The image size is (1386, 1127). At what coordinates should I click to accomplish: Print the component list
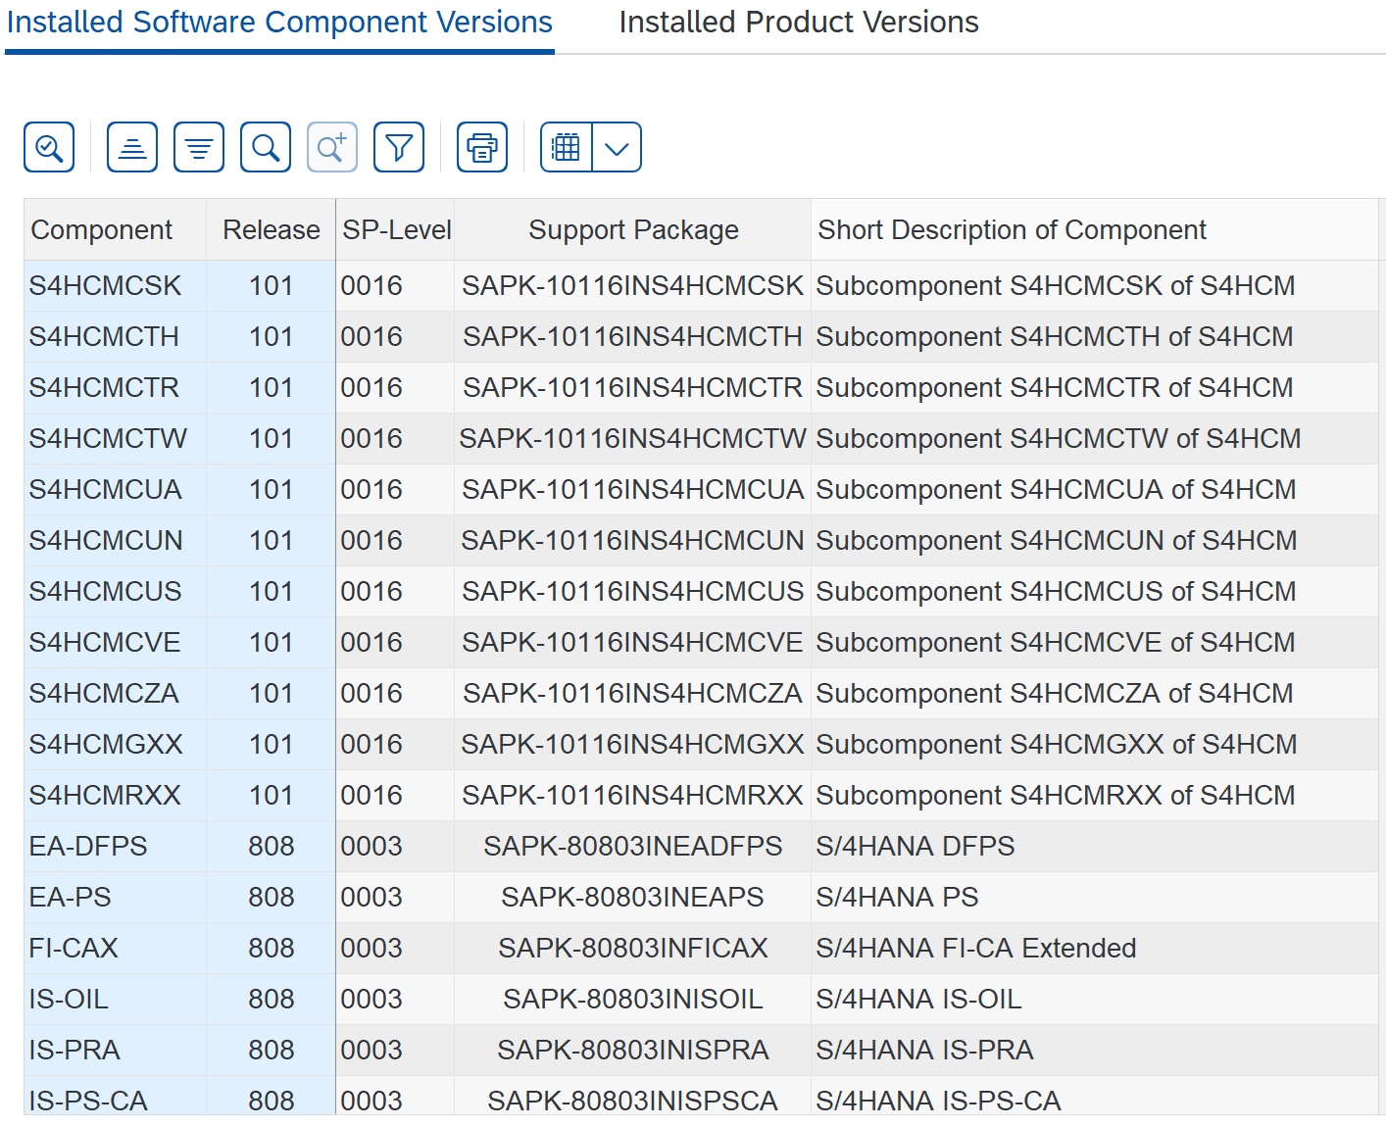pos(482,147)
